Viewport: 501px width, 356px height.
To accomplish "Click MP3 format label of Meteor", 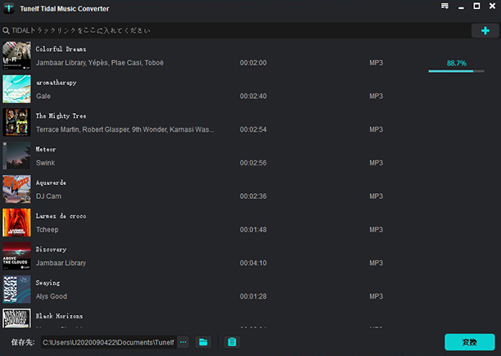I will [376, 163].
